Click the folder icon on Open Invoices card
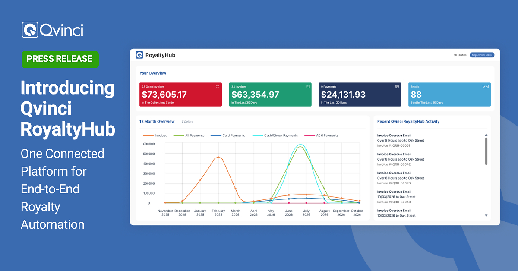 [218, 86]
